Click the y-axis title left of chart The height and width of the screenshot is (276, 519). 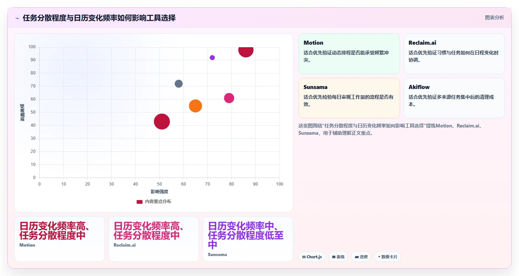click(x=23, y=112)
